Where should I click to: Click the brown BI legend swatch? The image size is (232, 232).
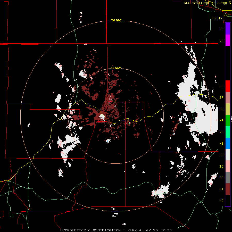pos(228,189)
